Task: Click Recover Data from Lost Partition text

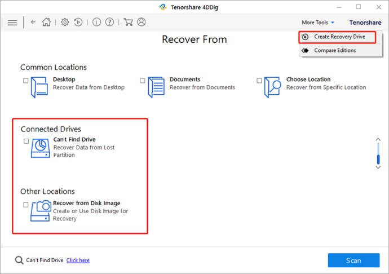Action: pyautogui.click(x=84, y=151)
